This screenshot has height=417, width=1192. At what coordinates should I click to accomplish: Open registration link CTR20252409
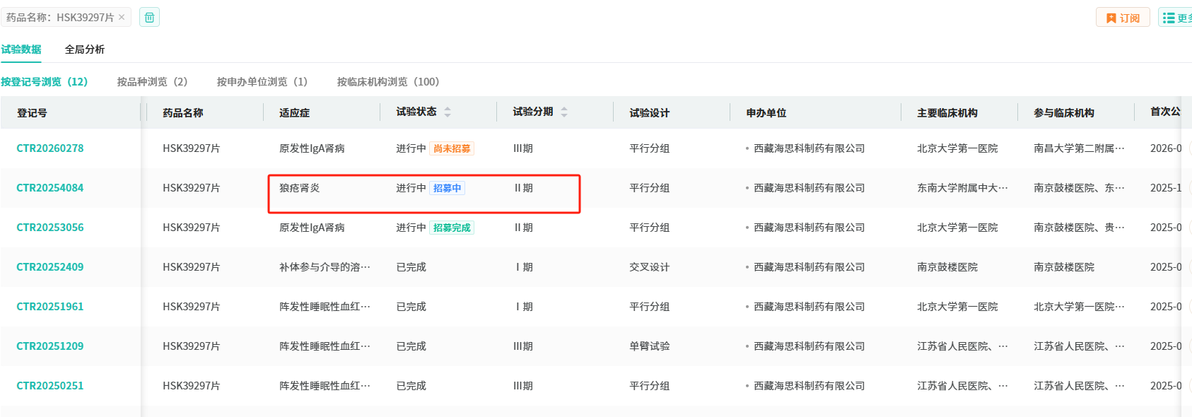pos(50,267)
